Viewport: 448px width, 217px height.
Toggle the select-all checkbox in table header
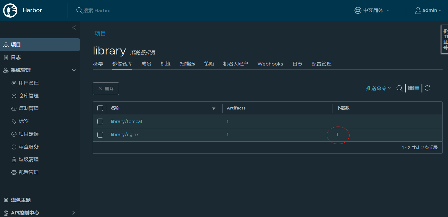[x=100, y=108]
